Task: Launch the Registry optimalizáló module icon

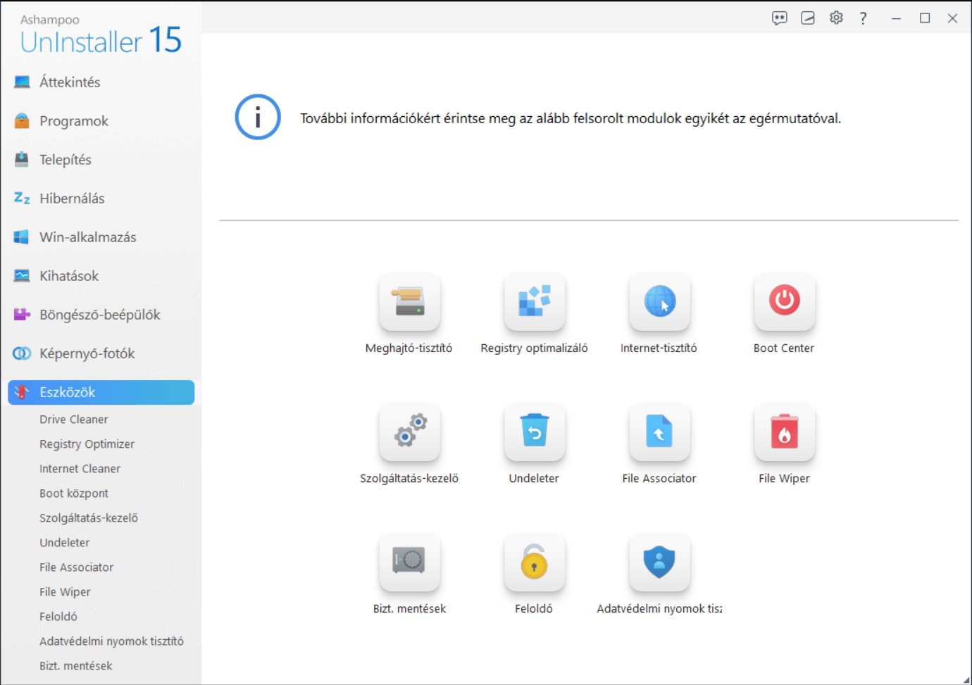Action: coord(534,301)
